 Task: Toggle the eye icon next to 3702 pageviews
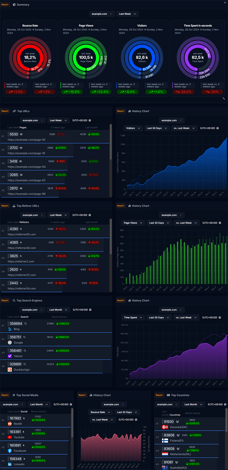coord(21,148)
